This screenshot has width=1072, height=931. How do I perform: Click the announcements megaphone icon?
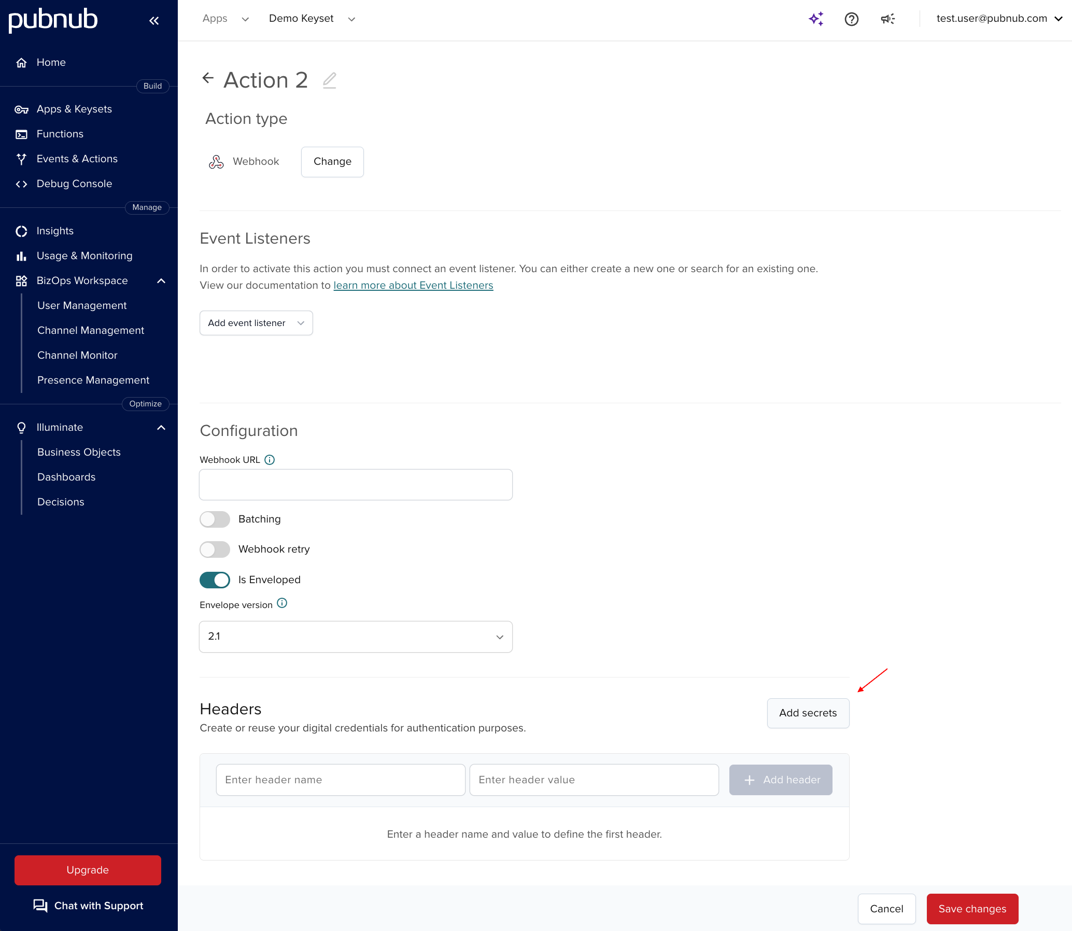pos(887,19)
